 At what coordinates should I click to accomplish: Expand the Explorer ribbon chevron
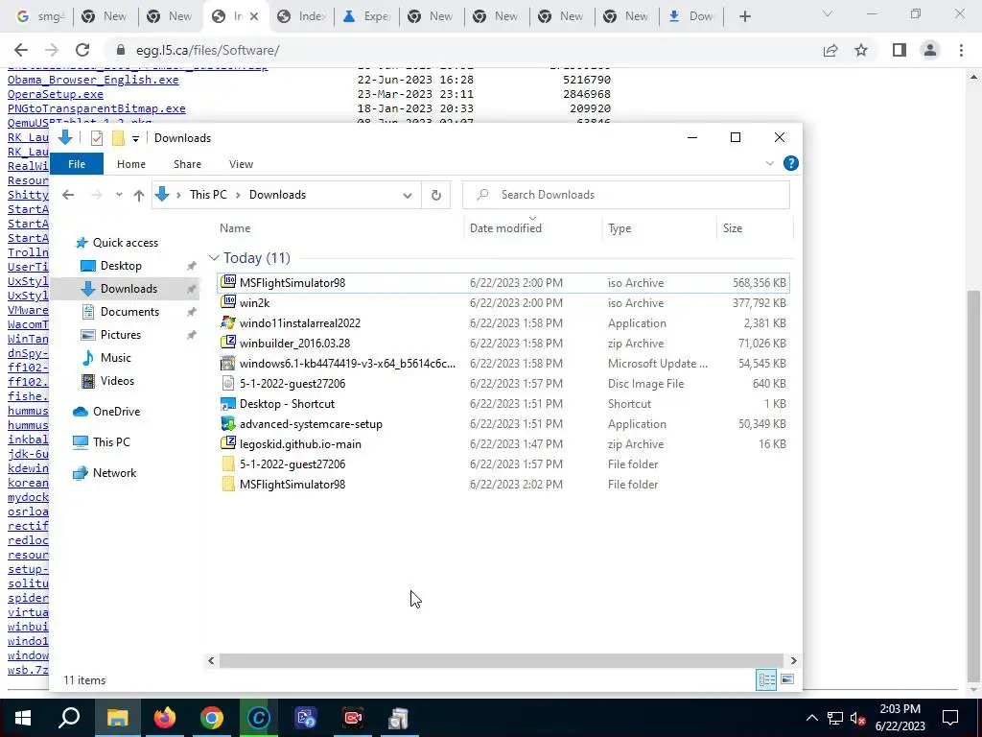pyautogui.click(x=770, y=163)
